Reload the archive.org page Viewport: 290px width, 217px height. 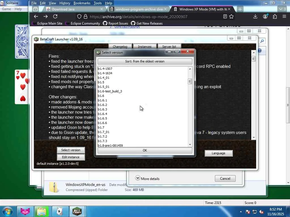click(x=55, y=17)
